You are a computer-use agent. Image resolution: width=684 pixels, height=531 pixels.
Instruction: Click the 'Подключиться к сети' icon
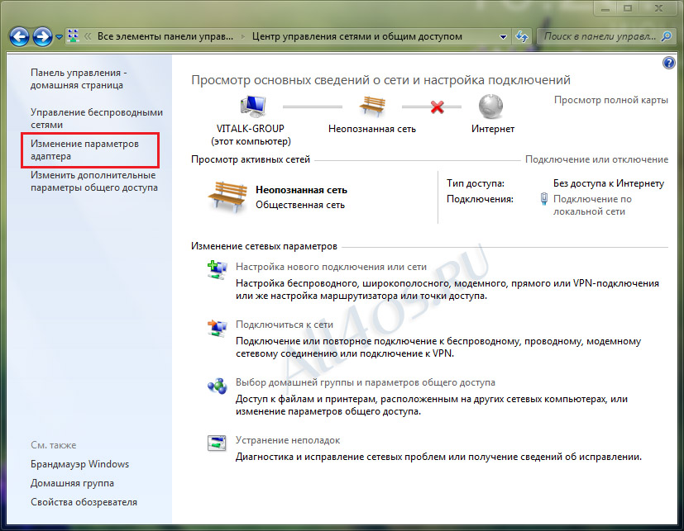(x=217, y=328)
